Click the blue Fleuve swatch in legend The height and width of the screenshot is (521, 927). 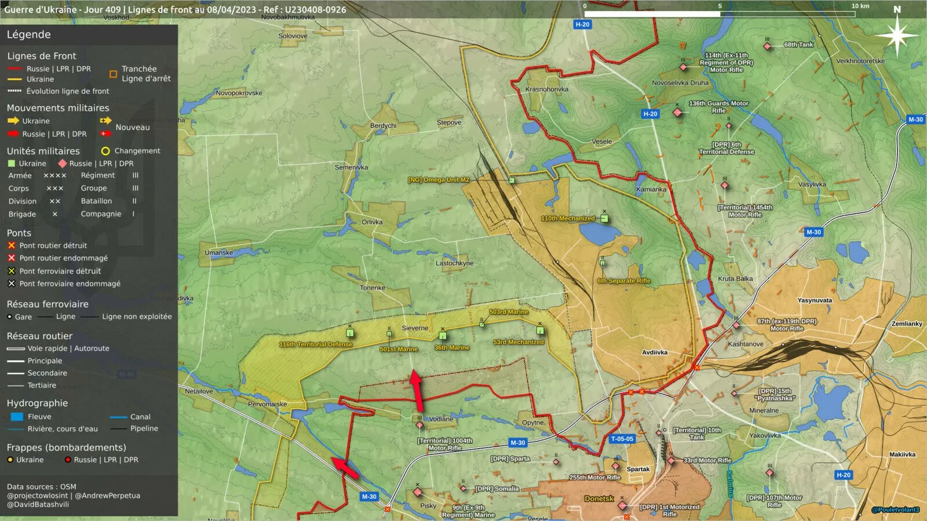(x=17, y=417)
